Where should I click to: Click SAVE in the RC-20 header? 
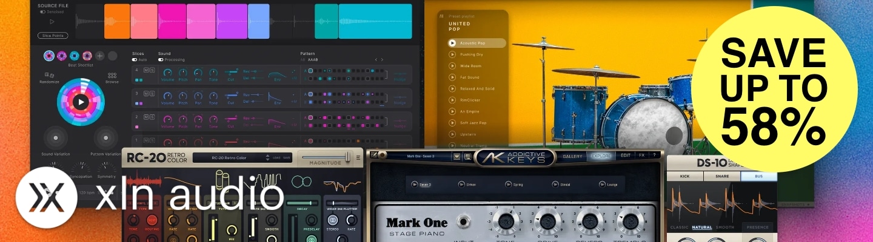click(x=287, y=158)
